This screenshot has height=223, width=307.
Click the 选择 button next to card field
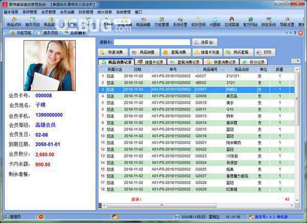[205, 42]
